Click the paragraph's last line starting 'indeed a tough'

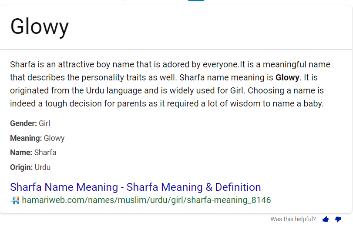[167, 104]
